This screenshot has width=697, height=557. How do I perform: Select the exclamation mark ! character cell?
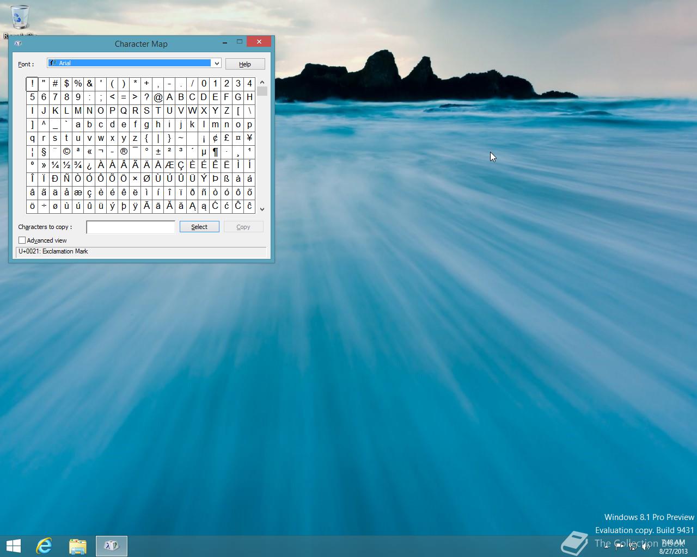click(32, 84)
